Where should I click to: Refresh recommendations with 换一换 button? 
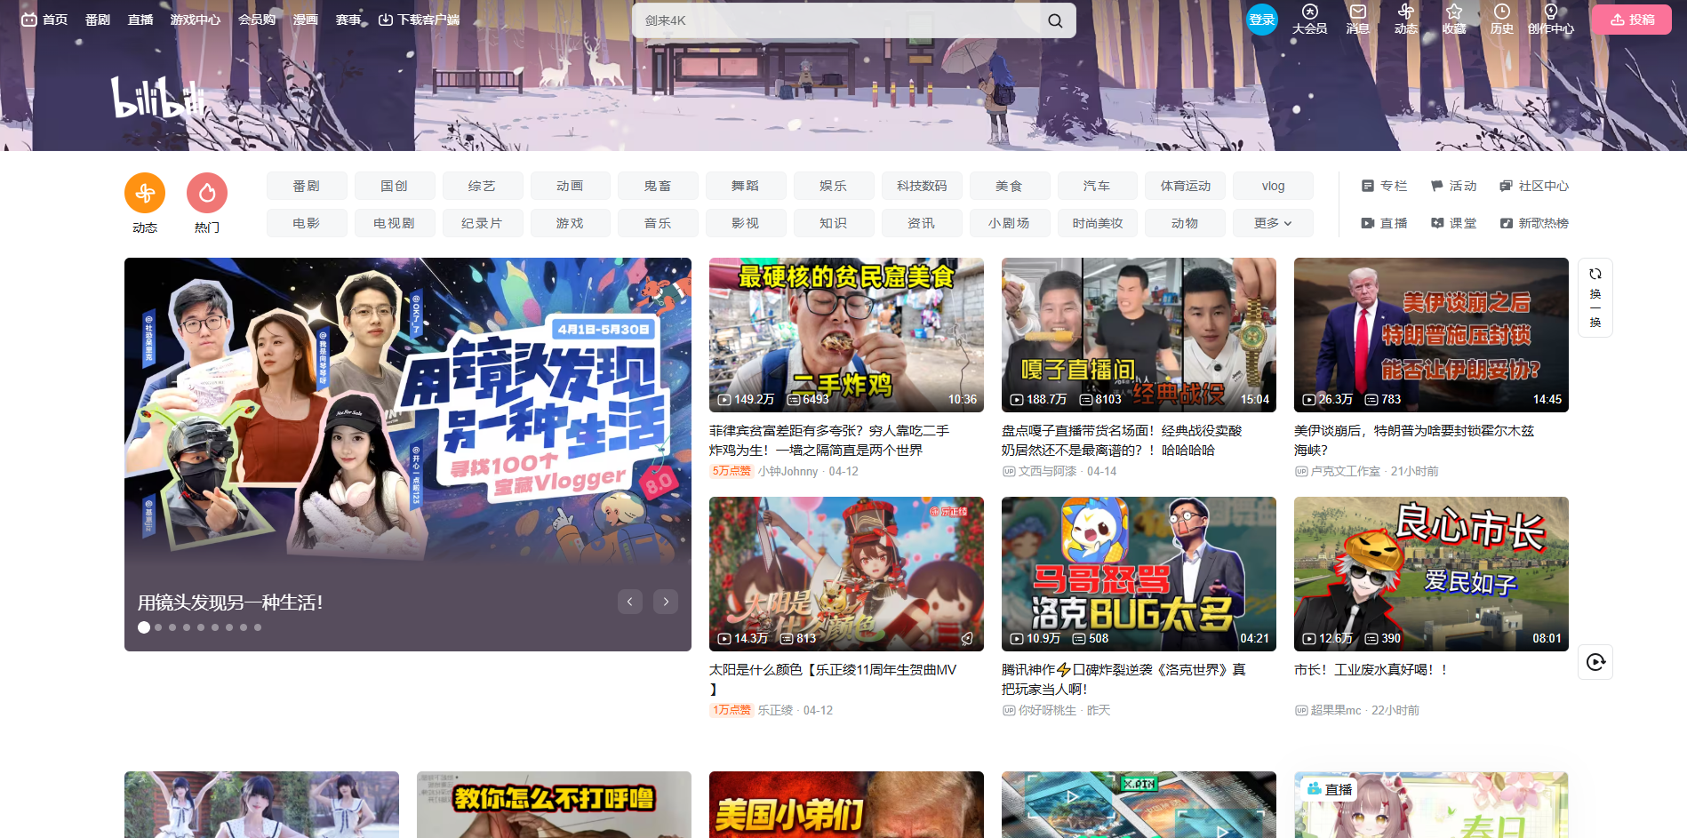point(1595,298)
